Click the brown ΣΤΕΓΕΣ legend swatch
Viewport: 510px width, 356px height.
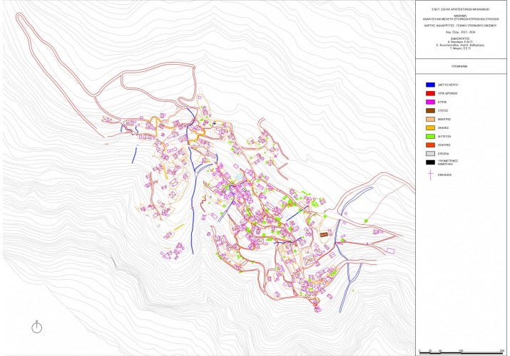pos(430,110)
